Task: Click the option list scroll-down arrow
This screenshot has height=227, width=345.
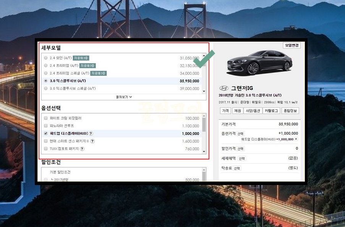Action: (204, 151)
